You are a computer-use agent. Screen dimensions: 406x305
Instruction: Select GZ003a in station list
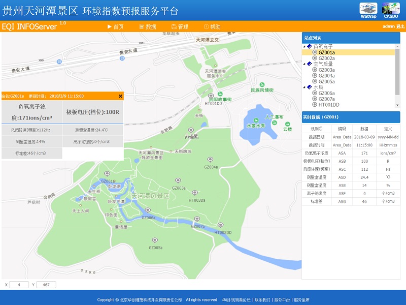click(326, 70)
